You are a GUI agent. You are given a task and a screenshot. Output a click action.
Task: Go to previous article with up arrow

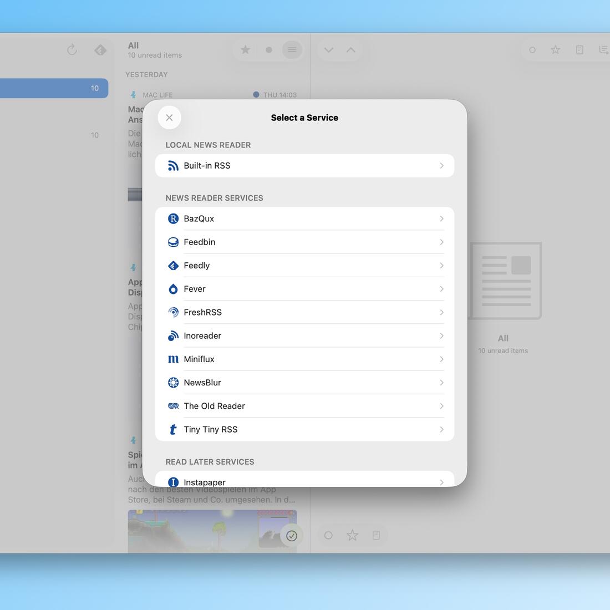[x=351, y=50]
